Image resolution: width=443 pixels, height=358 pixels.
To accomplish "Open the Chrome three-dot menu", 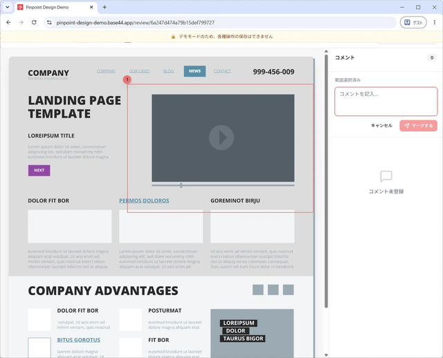I will 435,22.
